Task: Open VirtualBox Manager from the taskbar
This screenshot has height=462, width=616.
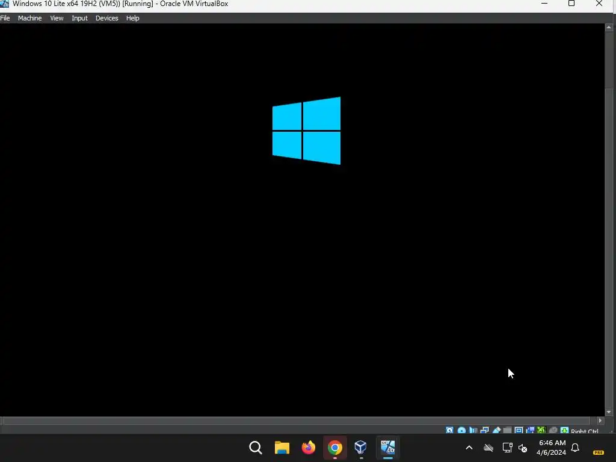Action: point(361,448)
